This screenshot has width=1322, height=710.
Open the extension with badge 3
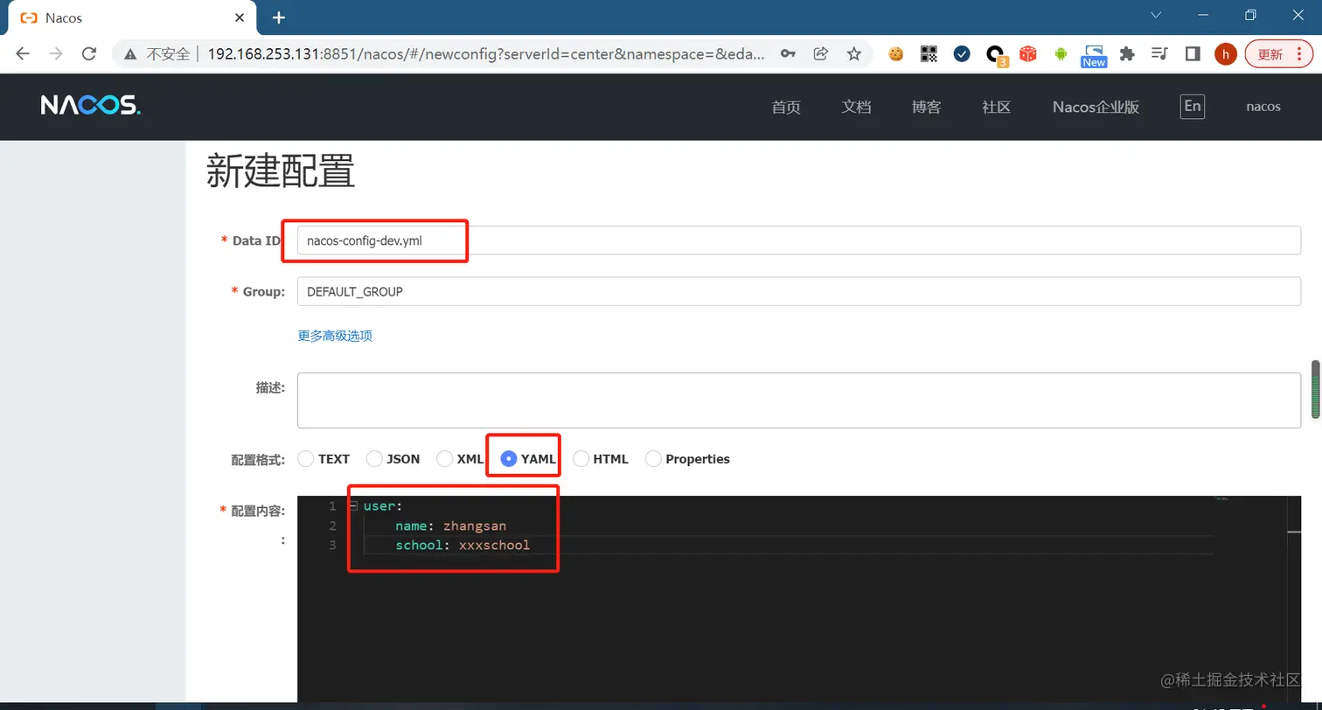996,56
